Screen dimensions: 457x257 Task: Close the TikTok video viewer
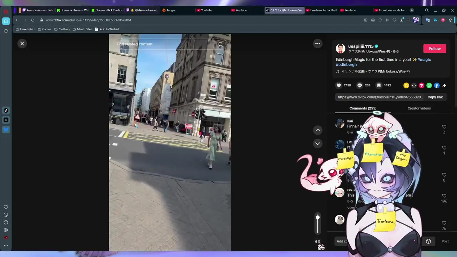click(x=22, y=44)
